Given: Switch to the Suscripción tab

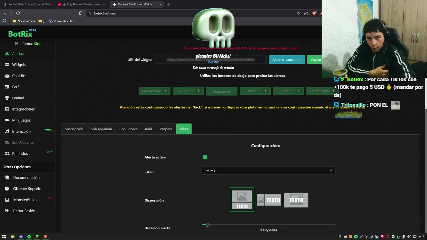Looking at the screenshot, I should [x=74, y=129].
